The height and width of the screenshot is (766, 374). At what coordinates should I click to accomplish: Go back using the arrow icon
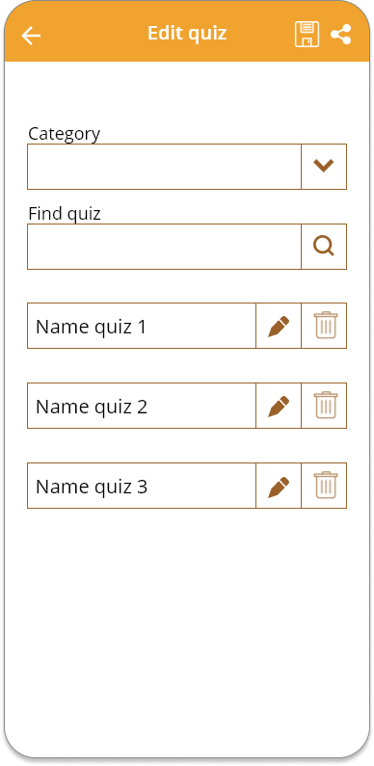pos(31,36)
